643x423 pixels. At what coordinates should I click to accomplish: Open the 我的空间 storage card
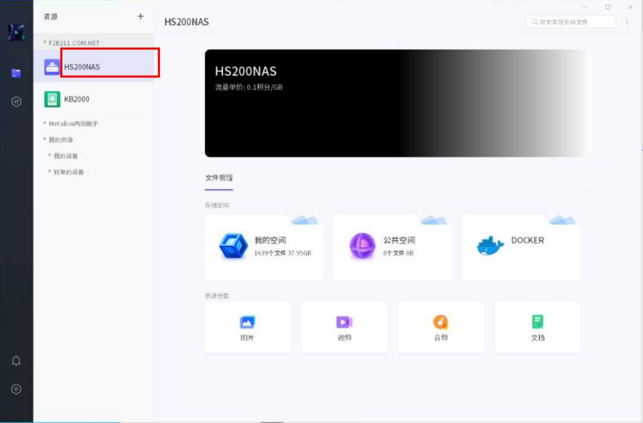pyautogui.click(x=264, y=247)
